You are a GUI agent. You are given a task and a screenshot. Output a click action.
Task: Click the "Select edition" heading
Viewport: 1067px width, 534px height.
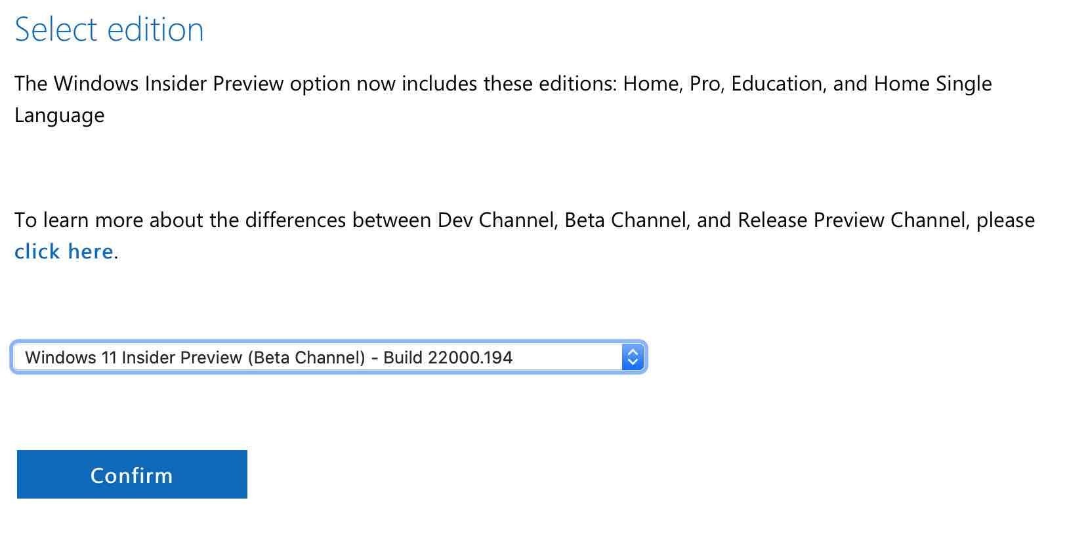(109, 30)
